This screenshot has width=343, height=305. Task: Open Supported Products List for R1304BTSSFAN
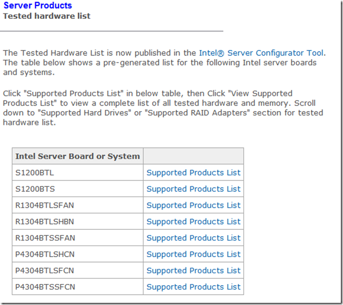click(x=193, y=238)
